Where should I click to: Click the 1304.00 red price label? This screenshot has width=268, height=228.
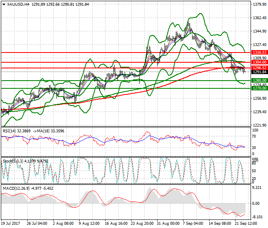click(x=259, y=62)
